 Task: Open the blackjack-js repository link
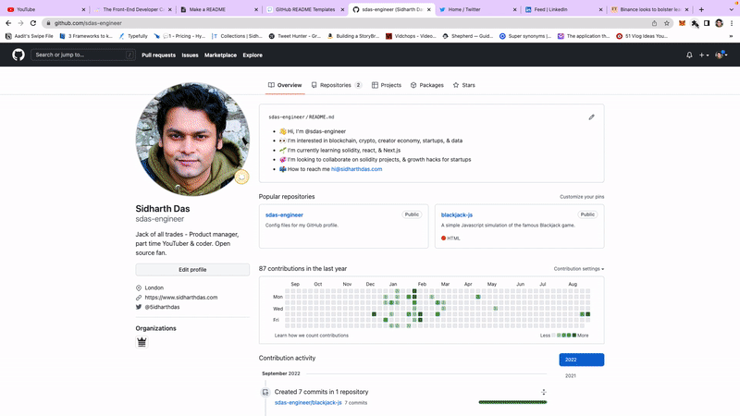pyautogui.click(x=457, y=215)
